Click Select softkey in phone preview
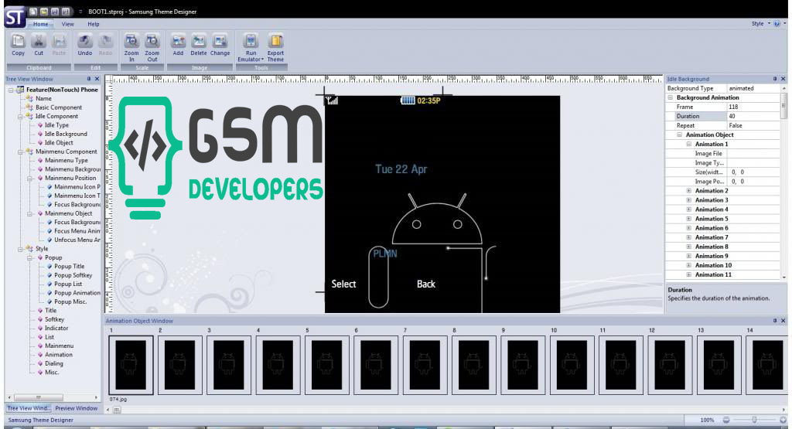 343,284
